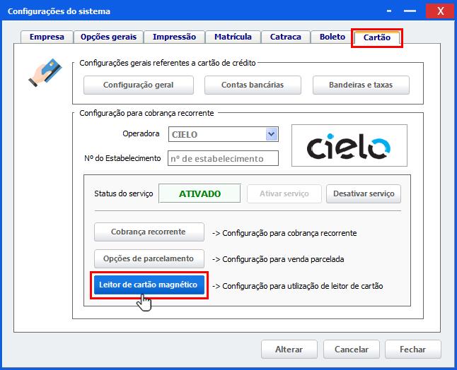Click the Cielo logo image
Image resolution: width=457 pixels, height=370 pixels.
[349, 145]
